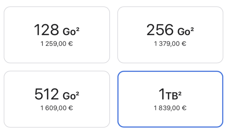Click the large "1" in the TB card
The height and width of the screenshot is (134, 230).
(162, 94)
